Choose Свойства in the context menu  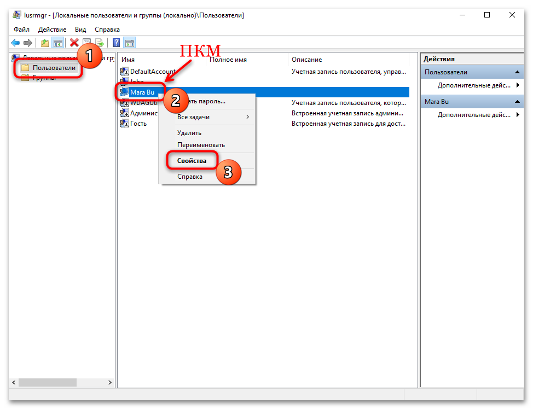(x=192, y=161)
